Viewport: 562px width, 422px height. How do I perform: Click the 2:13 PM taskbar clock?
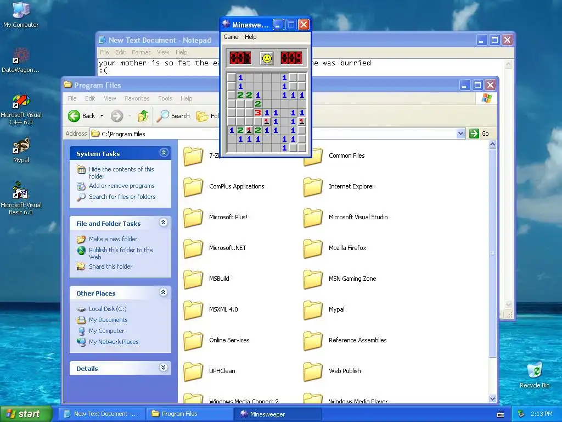[x=541, y=414]
